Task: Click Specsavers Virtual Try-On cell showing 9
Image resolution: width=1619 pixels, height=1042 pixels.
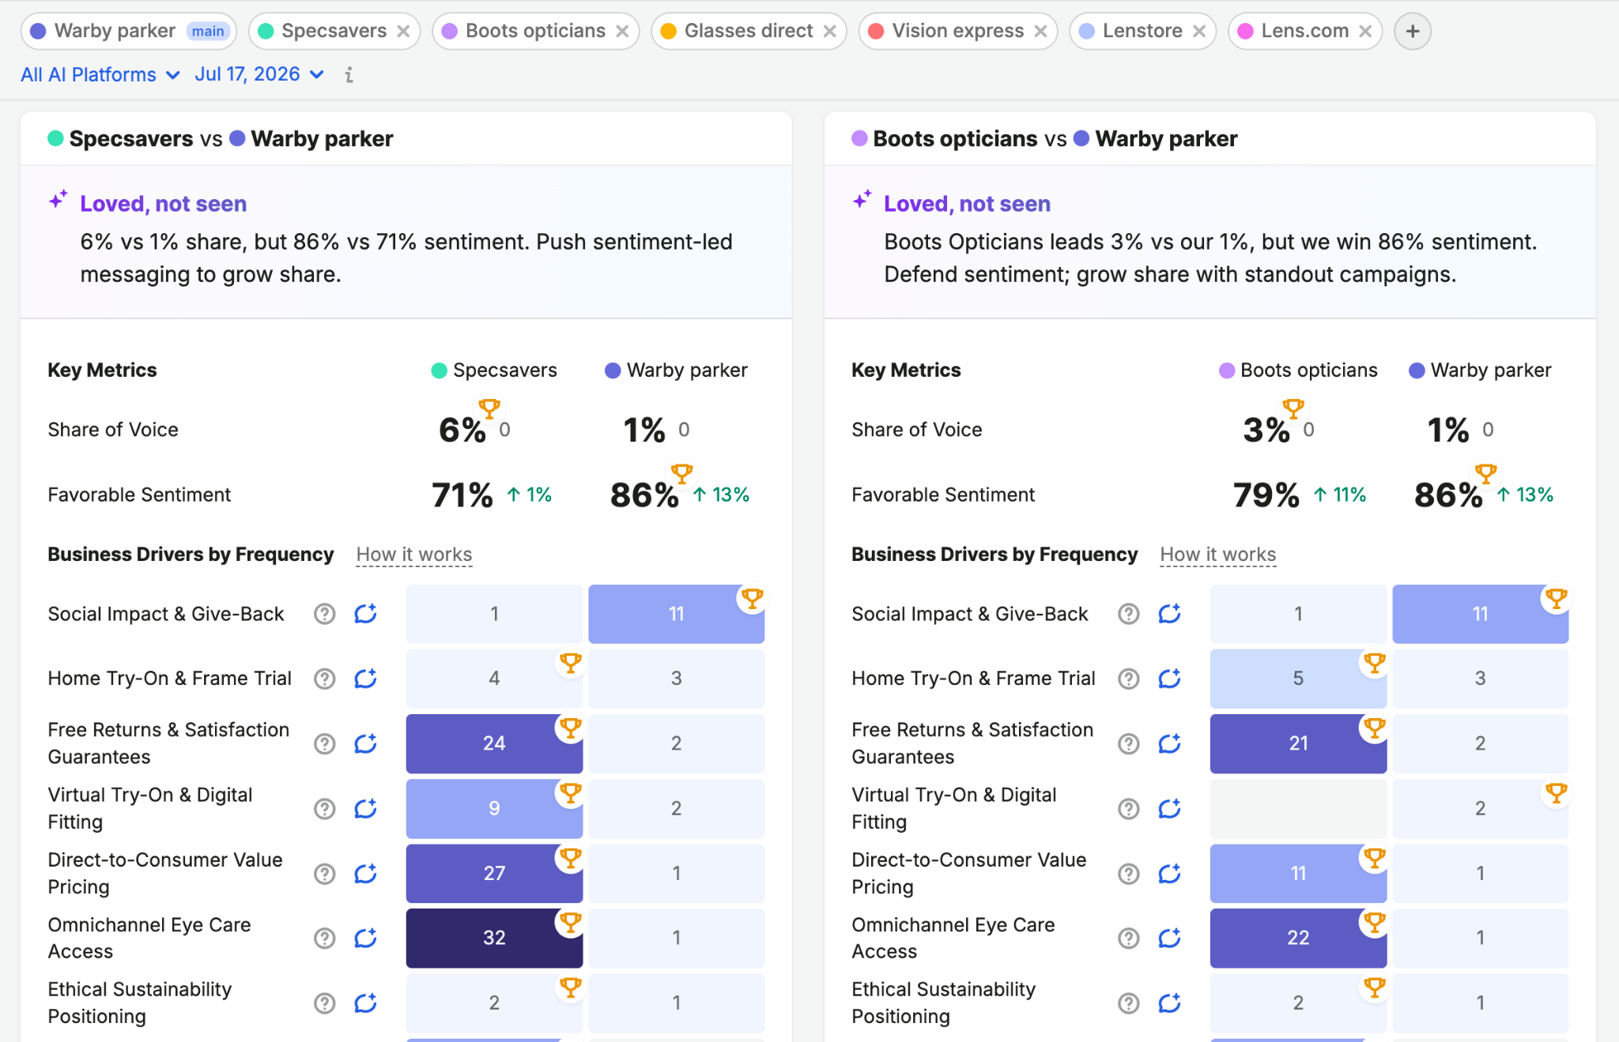Action: click(494, 808)
